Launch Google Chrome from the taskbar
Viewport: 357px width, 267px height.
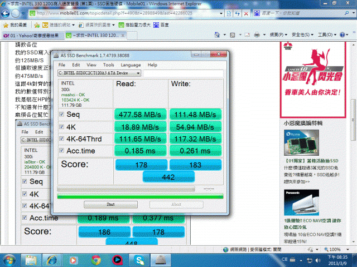[96, 260]
